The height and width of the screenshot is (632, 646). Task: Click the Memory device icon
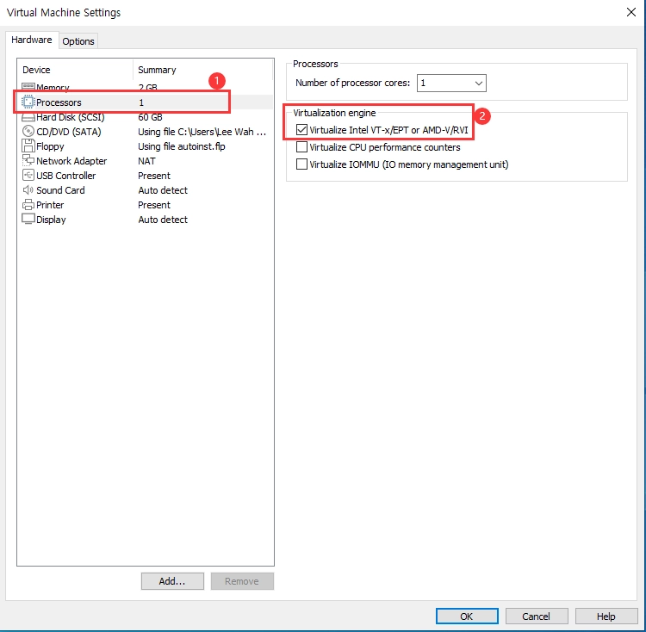(28, 86)
